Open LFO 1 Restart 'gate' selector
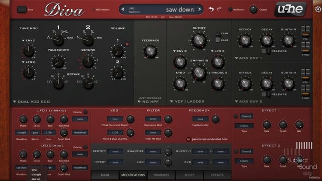This screenshot has height=181, width=322. point(35,133)
